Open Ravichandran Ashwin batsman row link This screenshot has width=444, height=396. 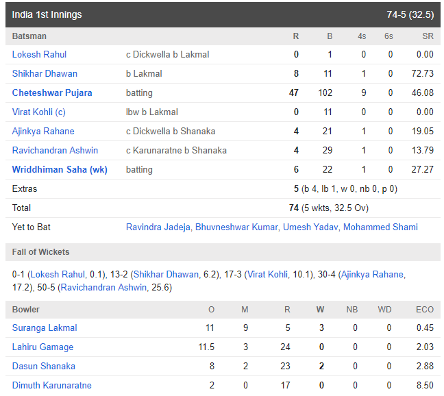pos(55,150)
